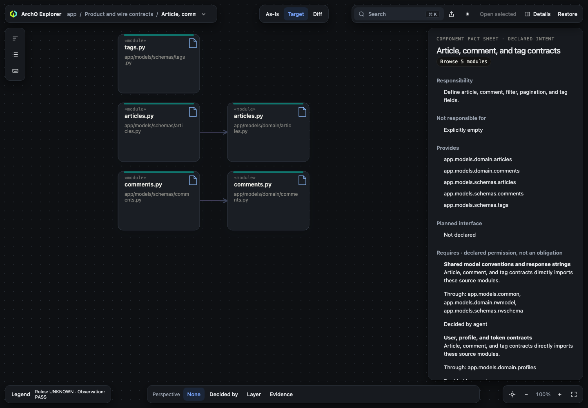Open the Legend panel
This screenshot has height=408, width=588.
(x=21, y=394)
